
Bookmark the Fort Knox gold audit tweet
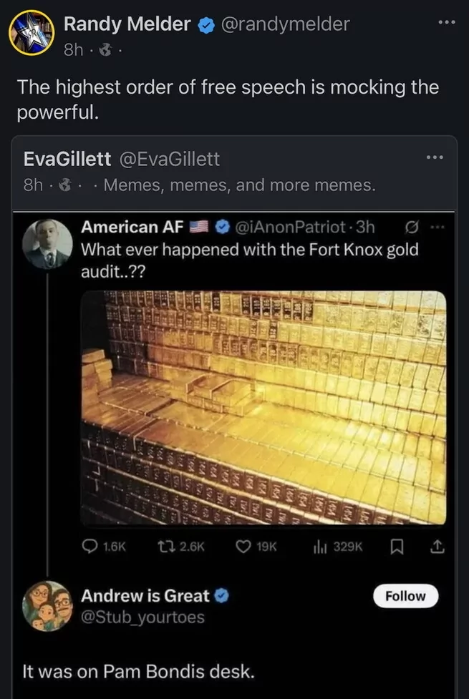click(x=399, y=546)
